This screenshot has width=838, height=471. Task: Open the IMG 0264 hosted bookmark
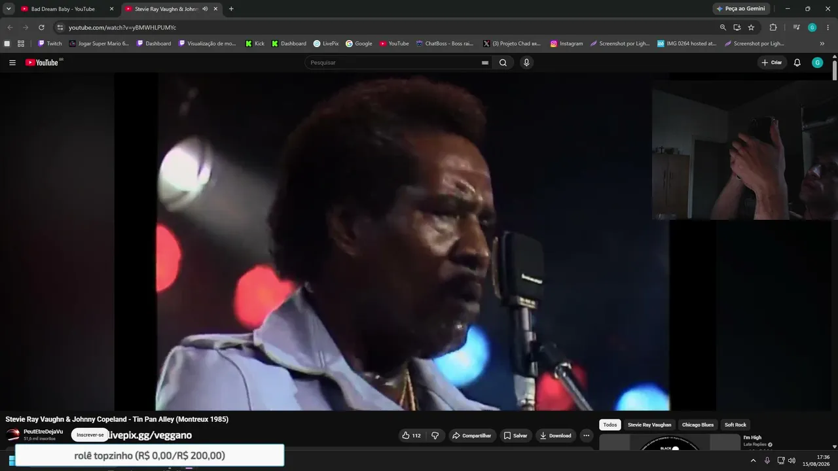(x=687, y=44)
